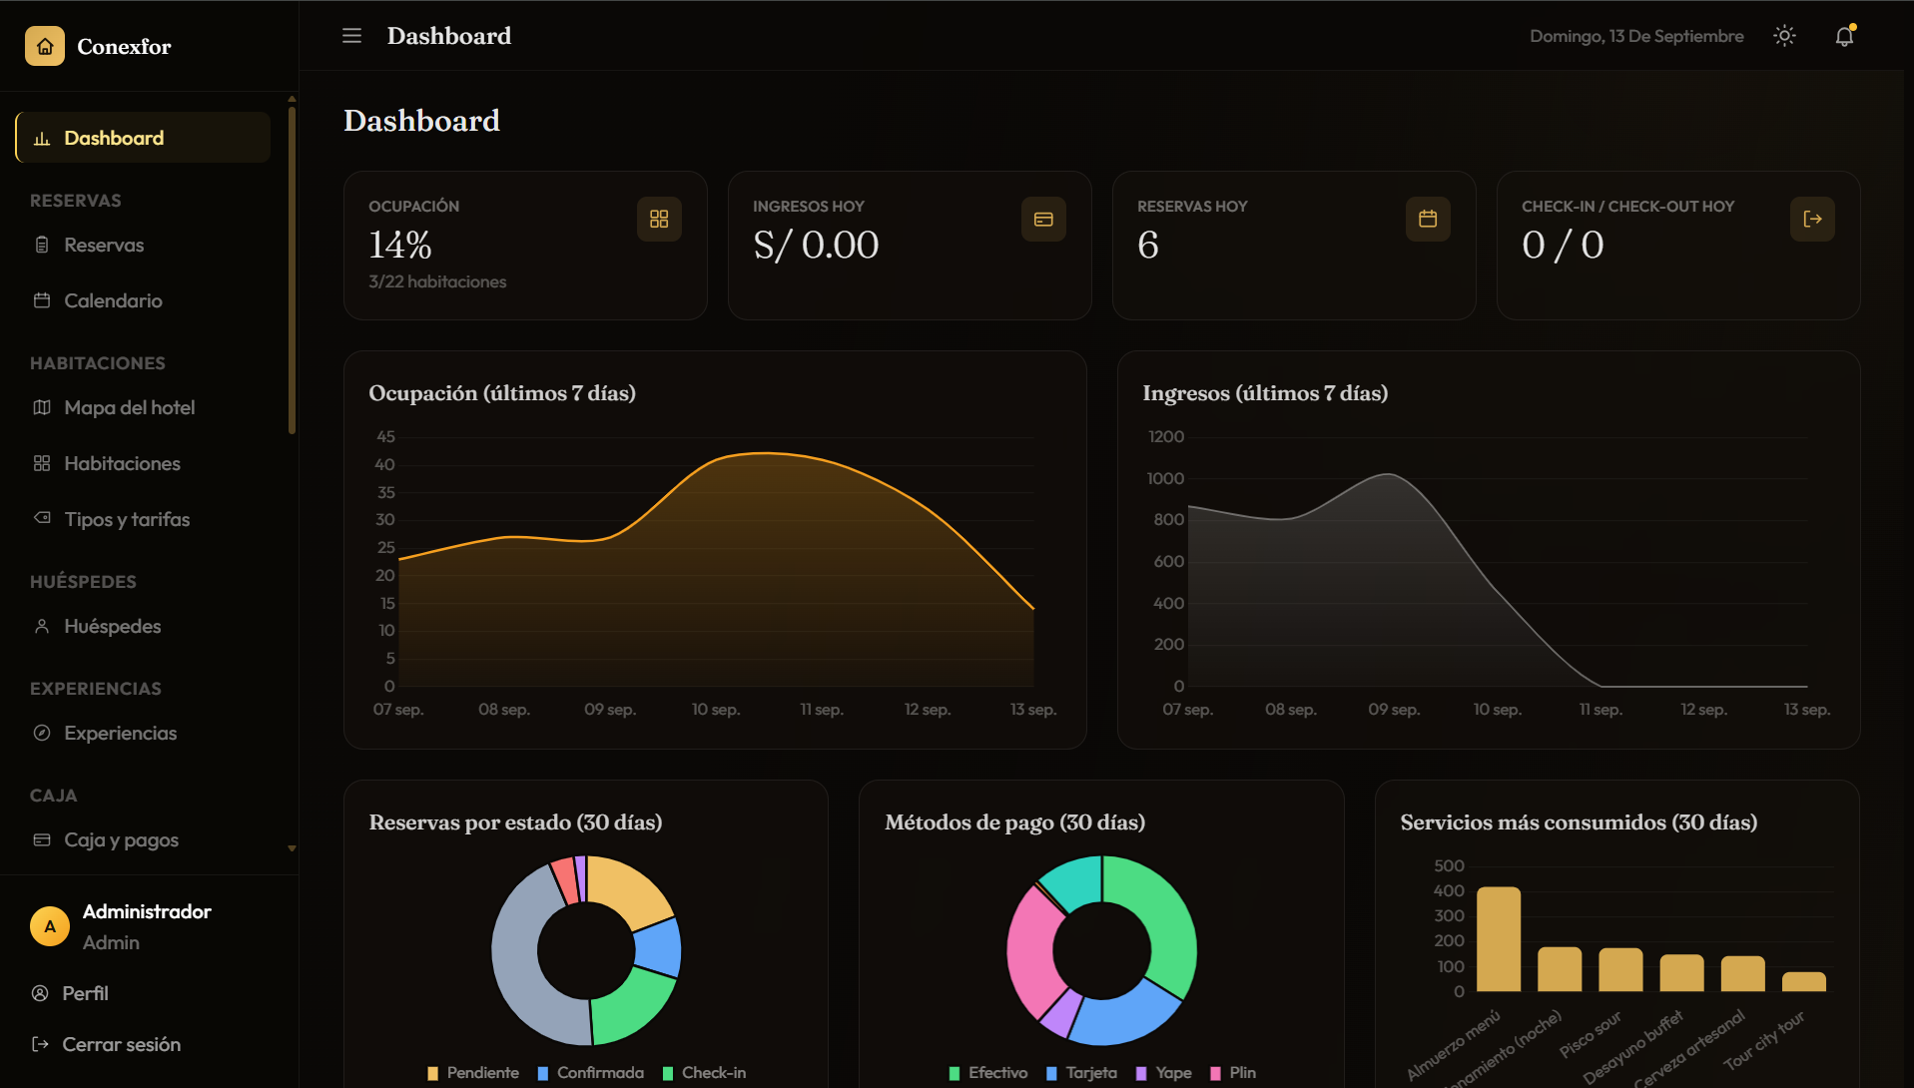Click the Dashboard bar chart icon
The image size is (1914, 1088).
(42, 139)
